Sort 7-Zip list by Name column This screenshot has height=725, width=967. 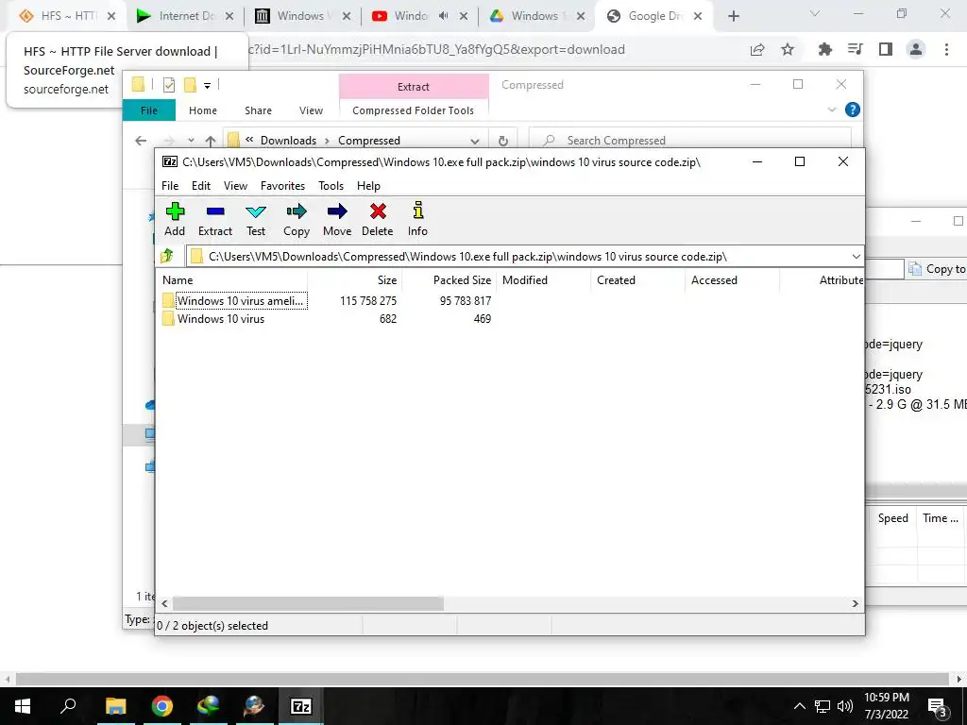pyautogui.click(x=178, y=279)
